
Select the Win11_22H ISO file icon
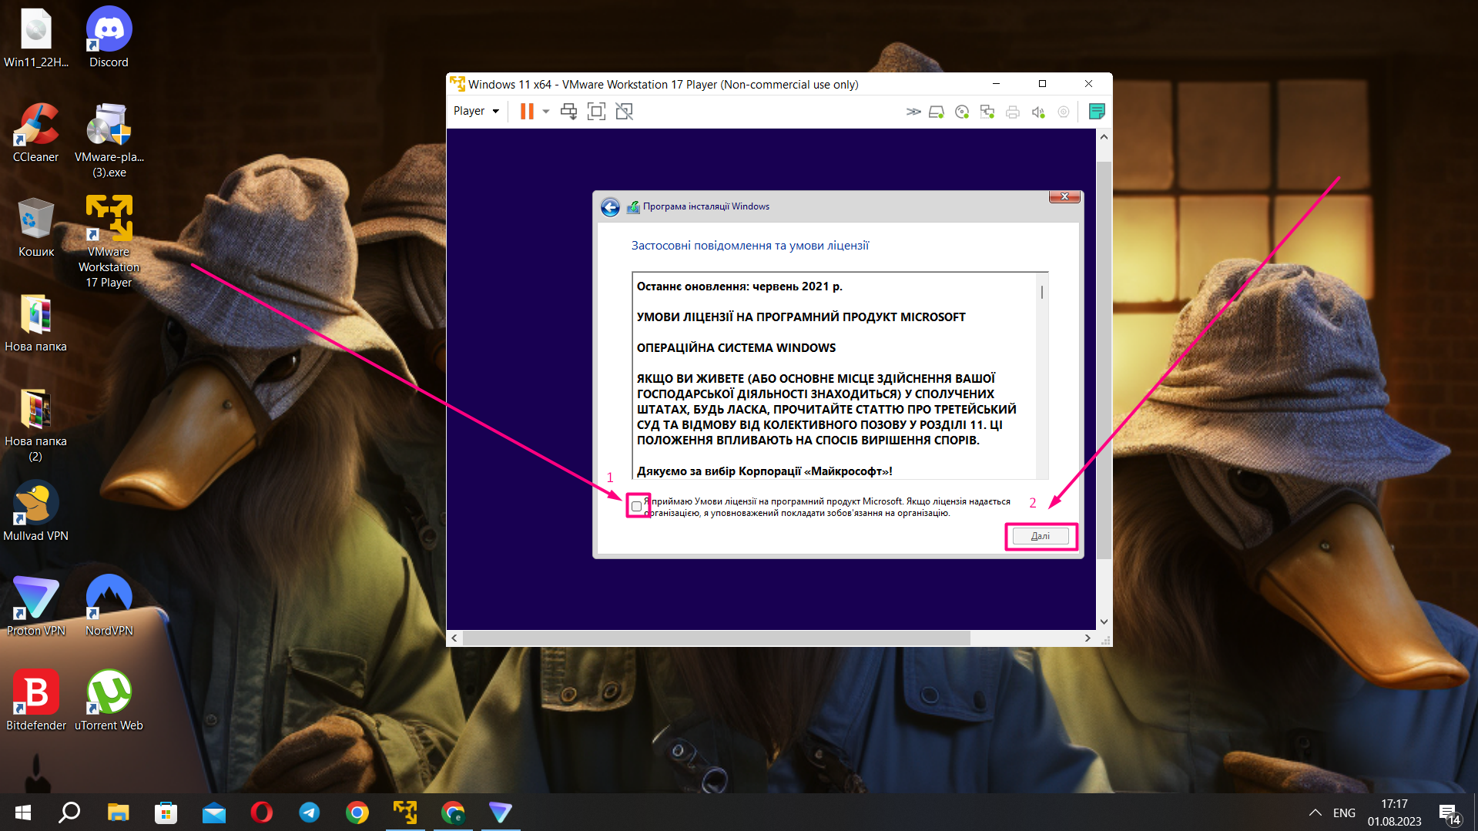point(36,38)
